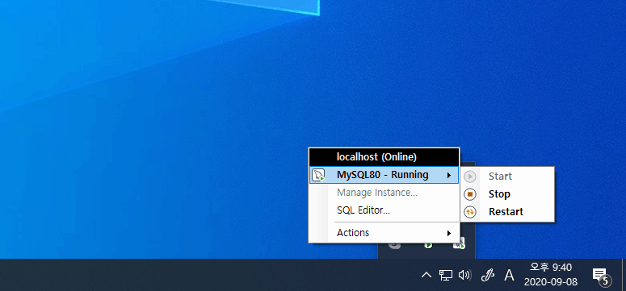The height and width of the screenshot is (291, 626).
Task: Choose Restart in the MySQL80 submenu
Action: coord(507,212)
